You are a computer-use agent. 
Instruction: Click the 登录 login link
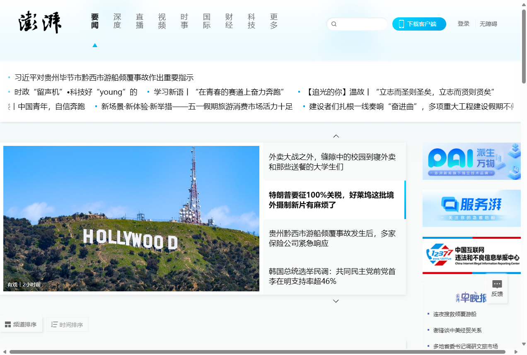pos(463,24)
